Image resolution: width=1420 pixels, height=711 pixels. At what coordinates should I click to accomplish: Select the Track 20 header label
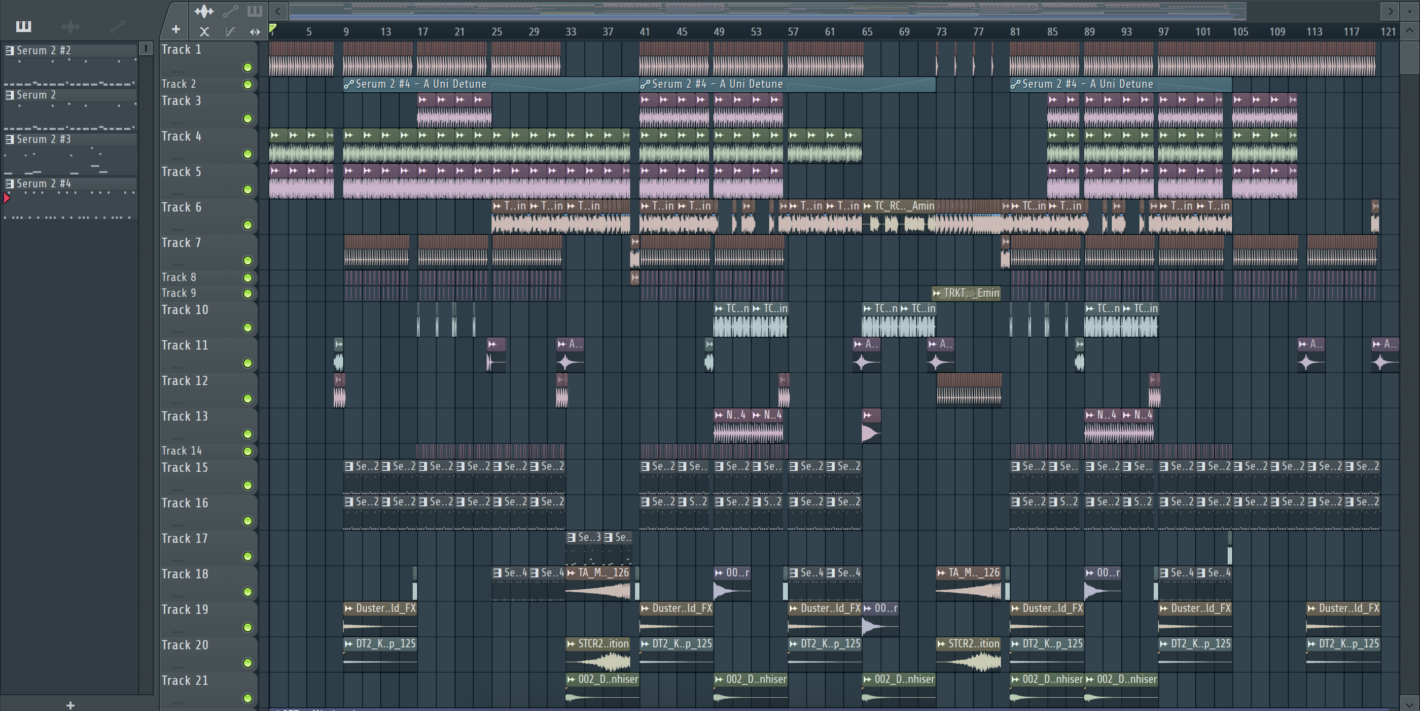click(x=185, y=645)
